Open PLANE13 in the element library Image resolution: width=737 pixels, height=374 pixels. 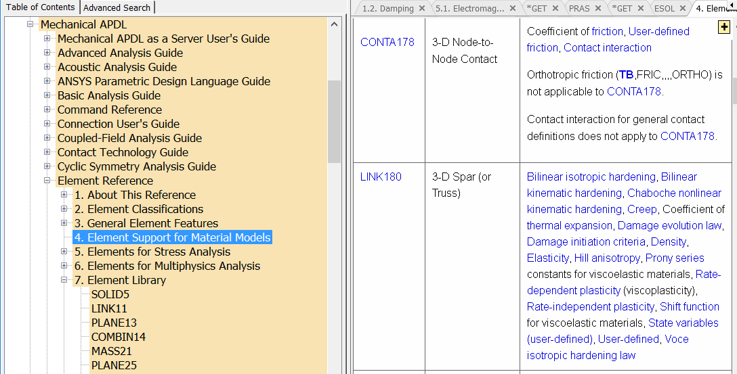click(x=114, y=323)
